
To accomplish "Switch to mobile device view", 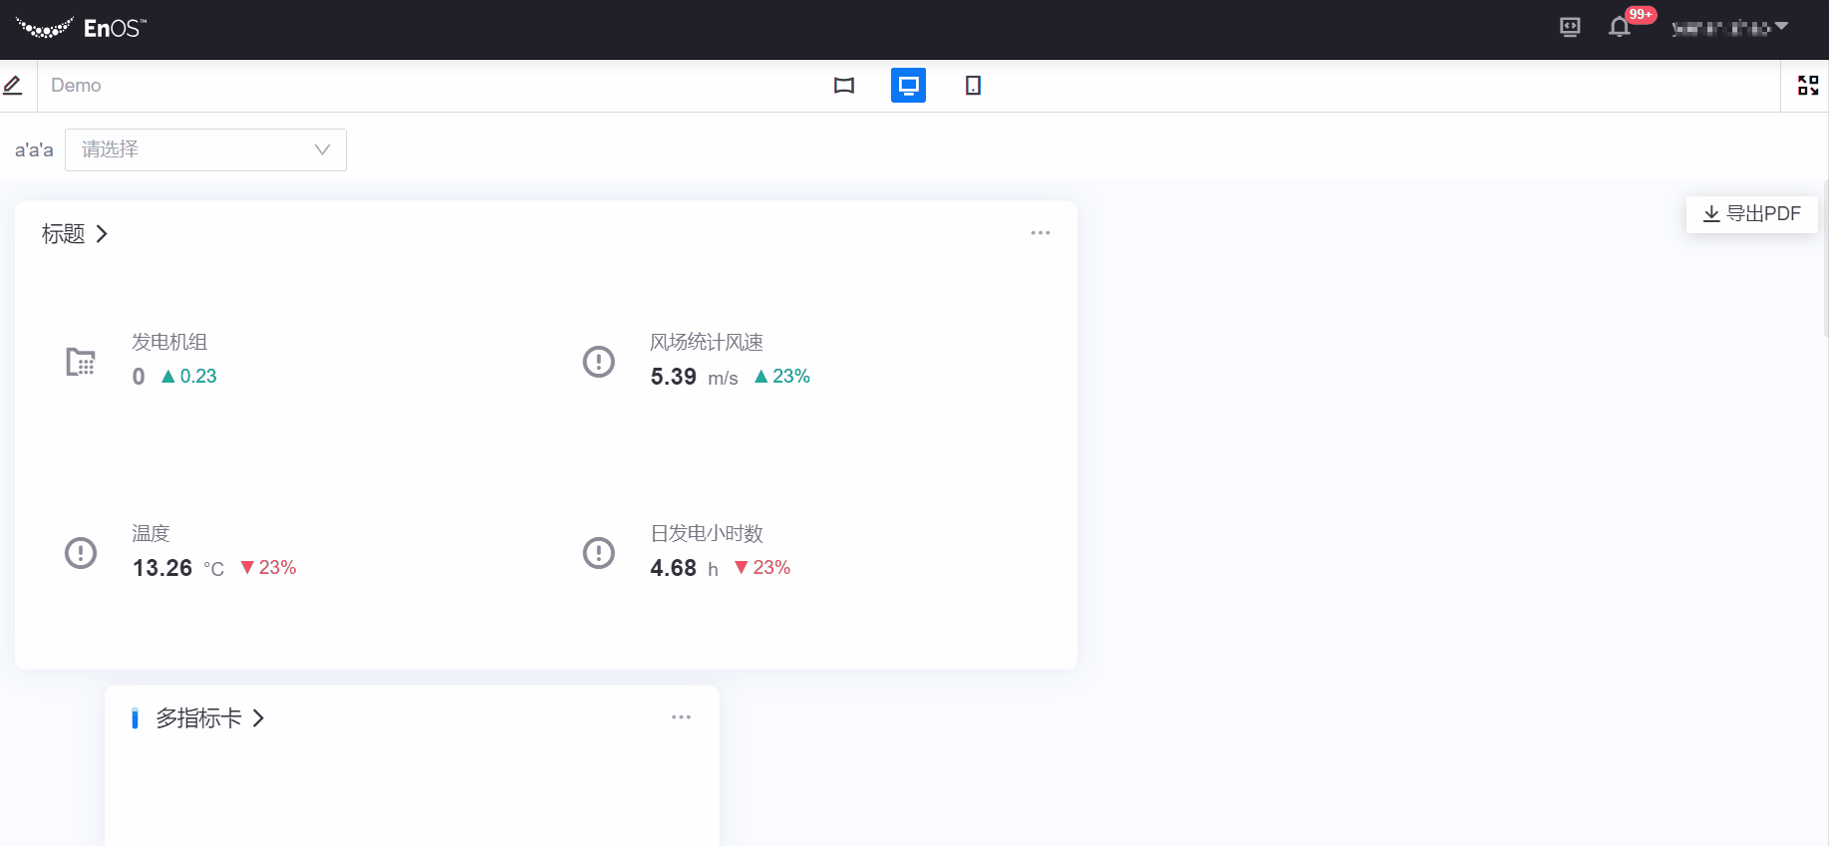I will click(x=973, y=86).
